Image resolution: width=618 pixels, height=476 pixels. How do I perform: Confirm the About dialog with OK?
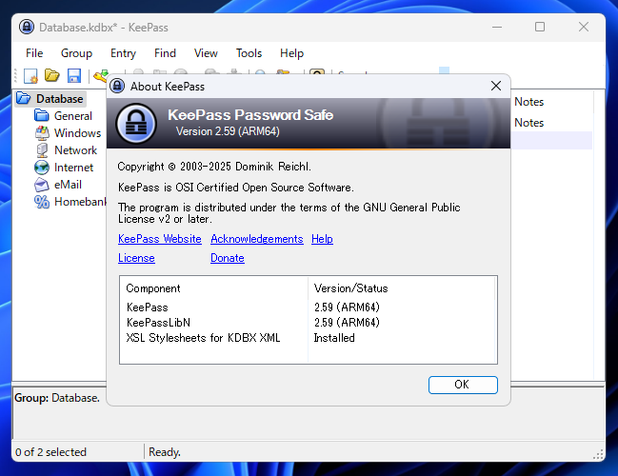click(x=463, y=385)
